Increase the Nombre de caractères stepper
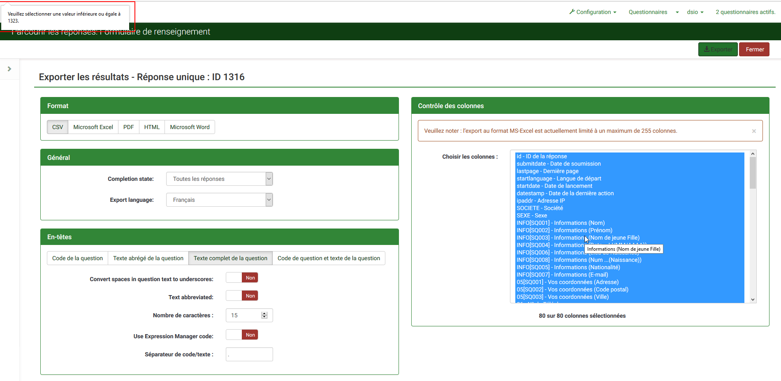 point(264,313)
